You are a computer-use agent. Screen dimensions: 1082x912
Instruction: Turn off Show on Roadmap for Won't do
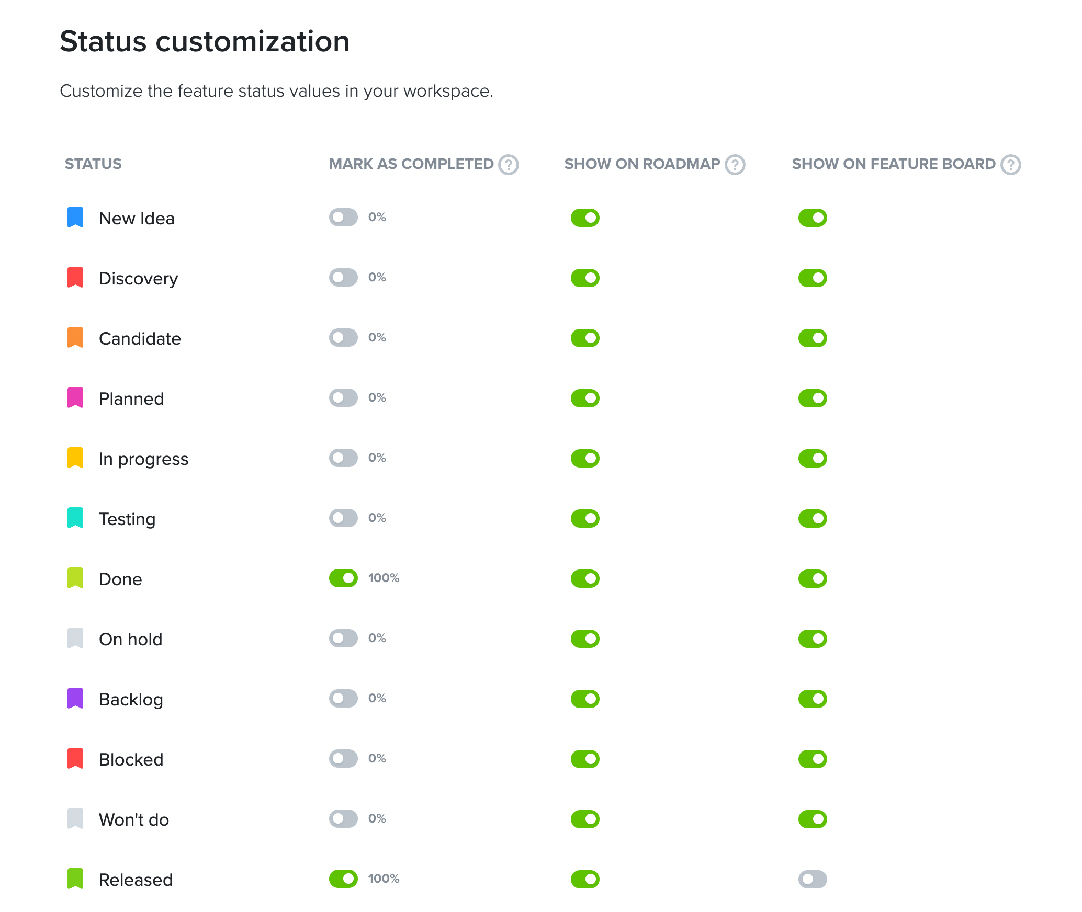click(585, 819)
